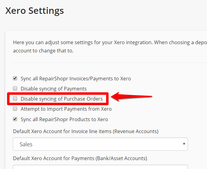The image size is (207, 169).
Task: Click the Default Xero Account for Invoice line items label
Action: (x=86, y=132)
